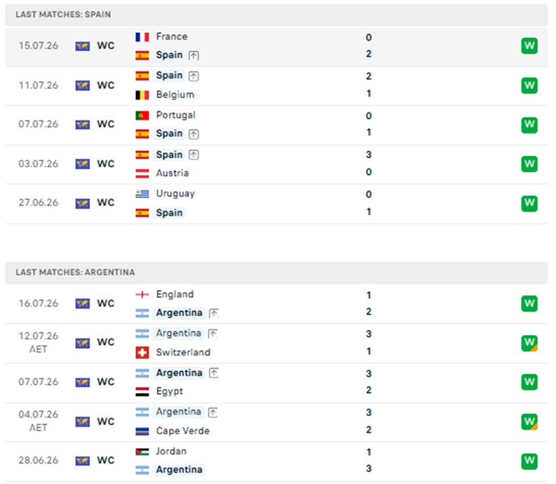
Task: Click the W badge for Argentina versus Cape Verde
Action: [529, 422]
